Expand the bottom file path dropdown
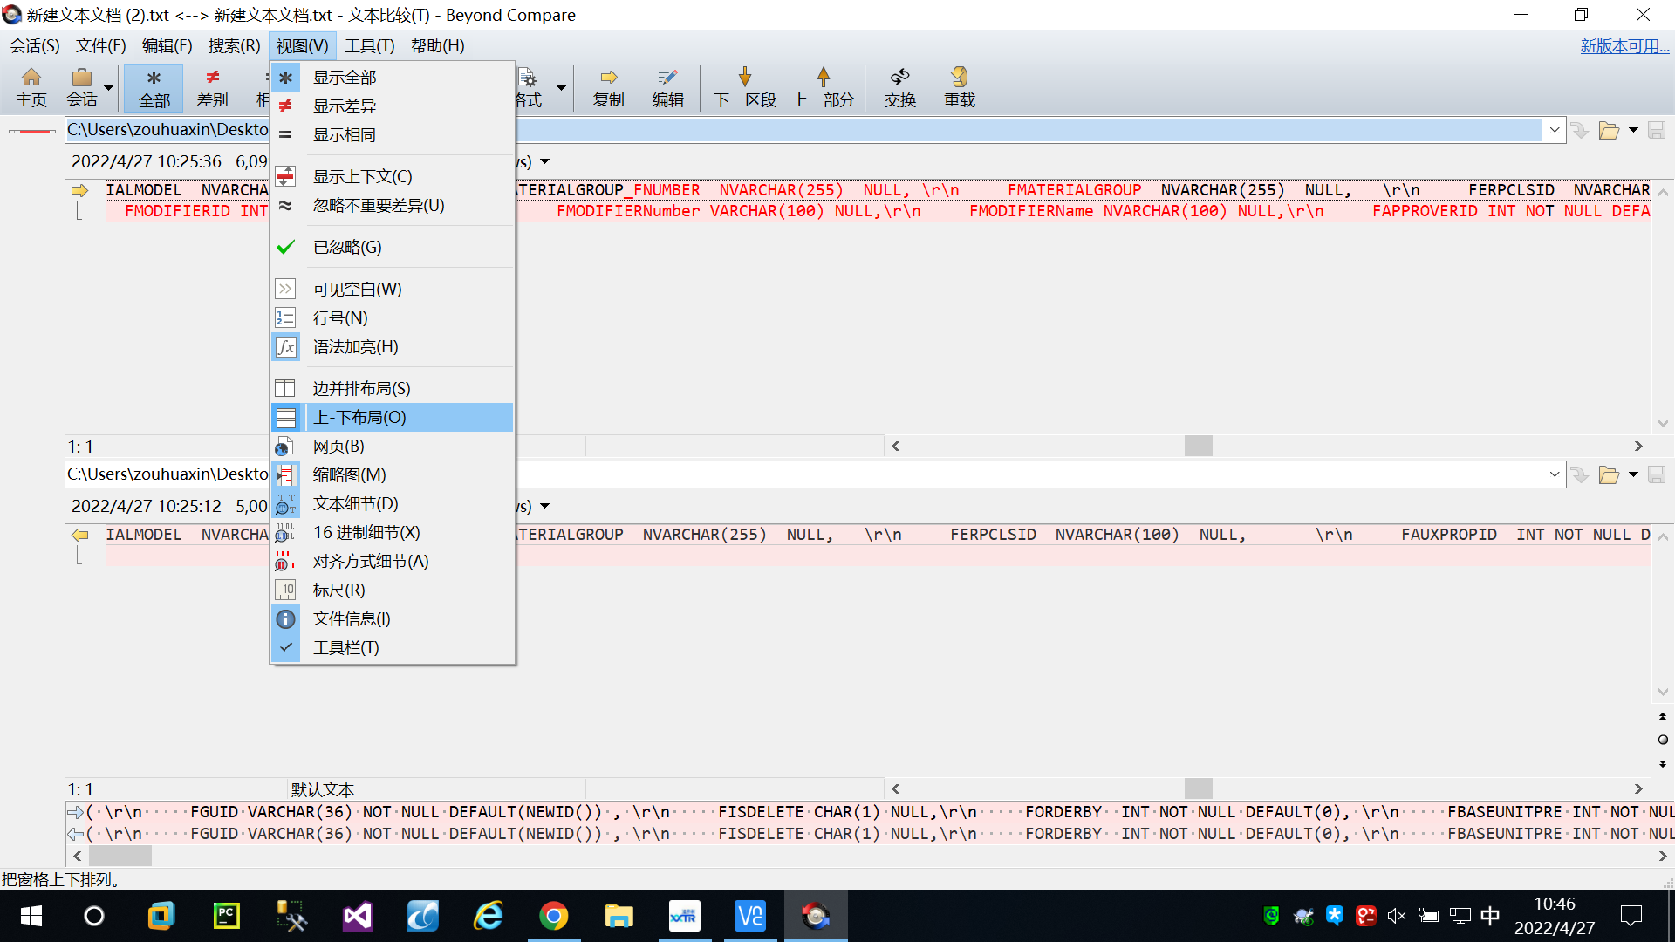 [1554, 474]
